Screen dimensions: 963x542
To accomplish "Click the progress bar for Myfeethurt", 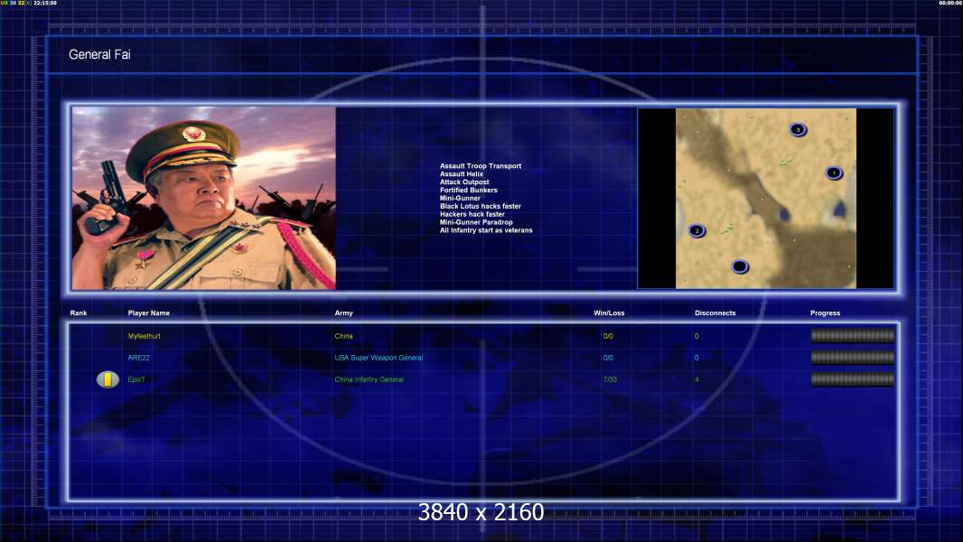I will point(853,336).
